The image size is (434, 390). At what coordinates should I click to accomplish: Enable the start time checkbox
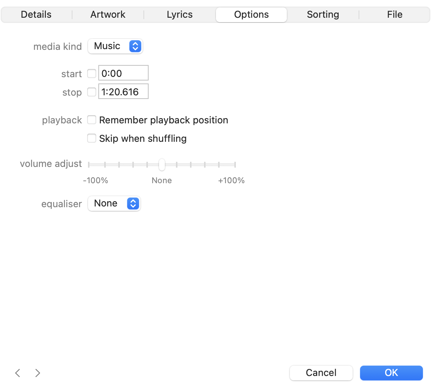pos(92,73)
